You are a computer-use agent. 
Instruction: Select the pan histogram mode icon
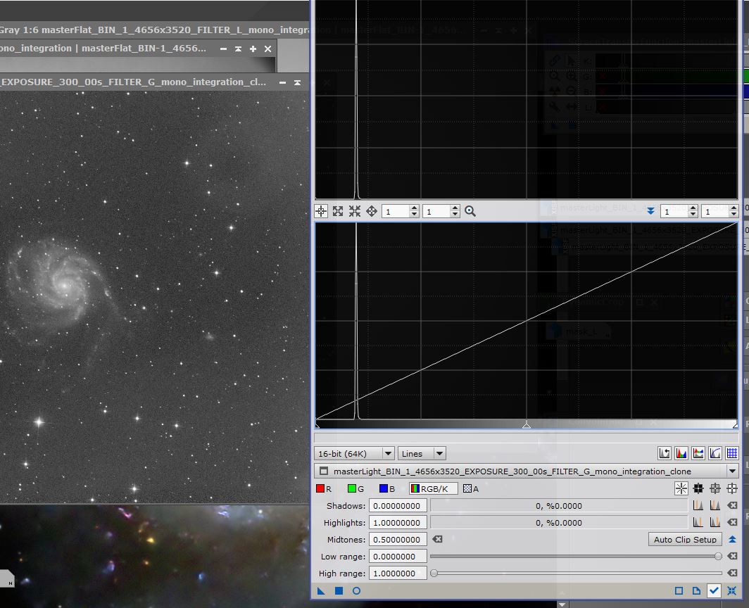click(x=372, y=211)
